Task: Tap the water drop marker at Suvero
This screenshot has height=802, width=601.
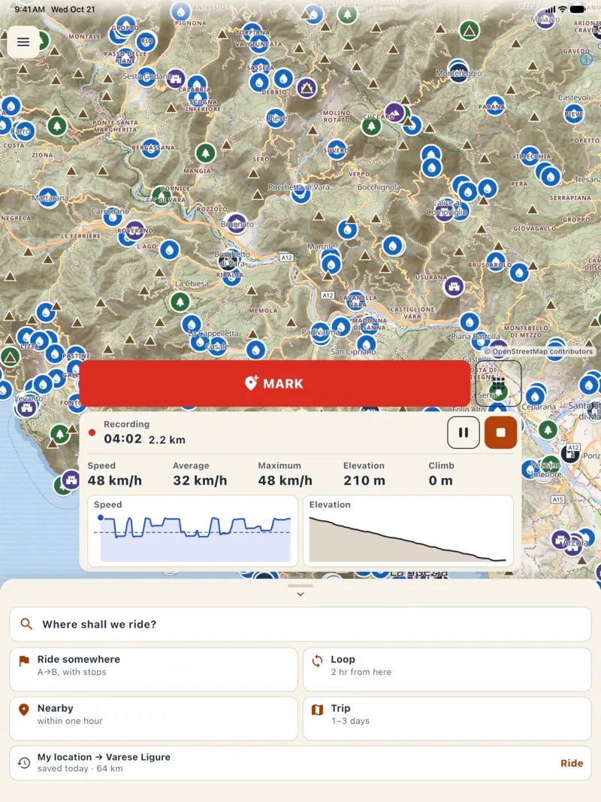Action: (x=337, y=150)
